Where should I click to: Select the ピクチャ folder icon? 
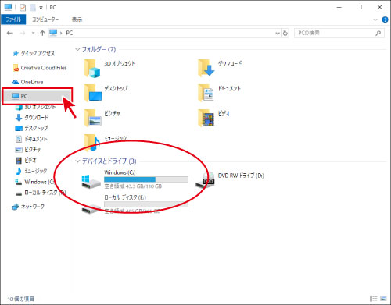point(92,118)
